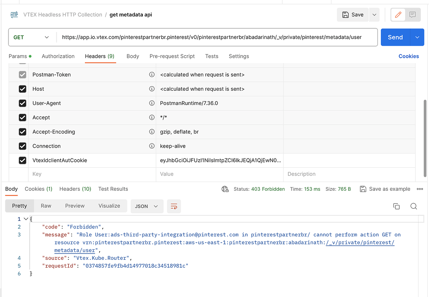429x297 pixels.
Task: Select the response Body tab
Action: tap(11, 189)
